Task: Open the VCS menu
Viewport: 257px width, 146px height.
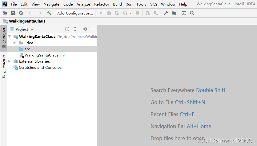Action: point(154,4)
